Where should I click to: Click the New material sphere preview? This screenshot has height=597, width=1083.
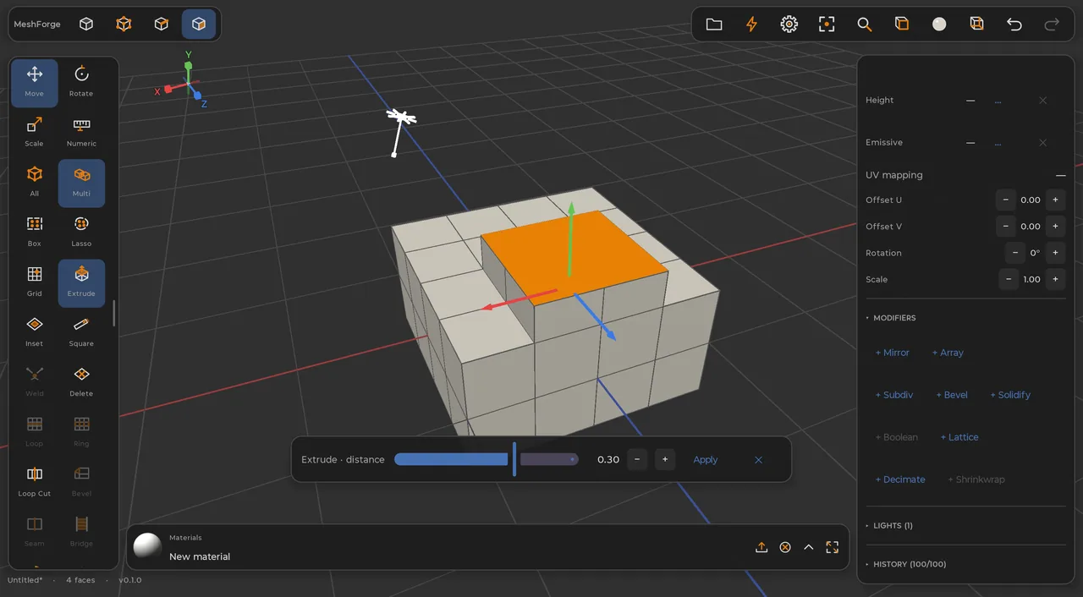[x=147, y=547]
